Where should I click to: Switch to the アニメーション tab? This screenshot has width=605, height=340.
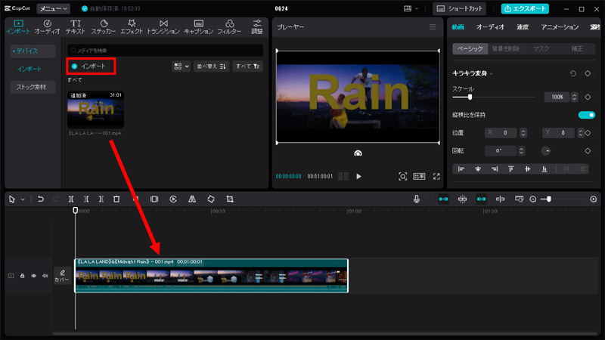pyautogui.click(x=560, y=27)
